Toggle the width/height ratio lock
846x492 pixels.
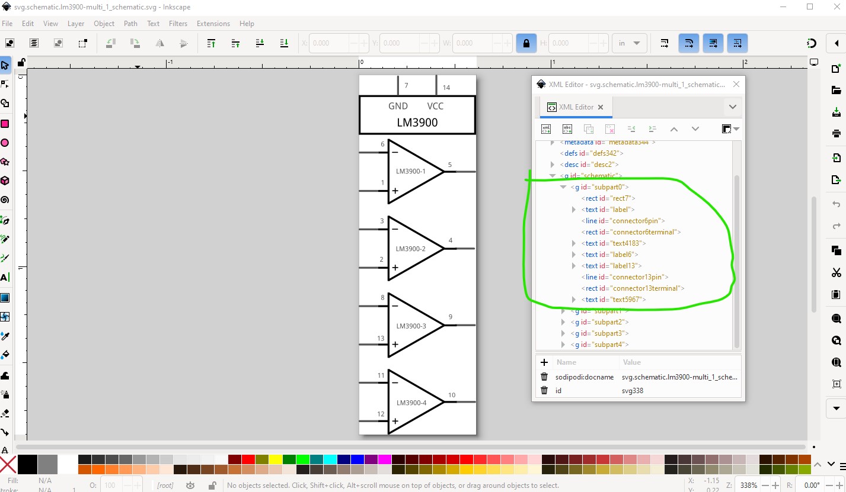pyautogui.click(x=526, y=43)
